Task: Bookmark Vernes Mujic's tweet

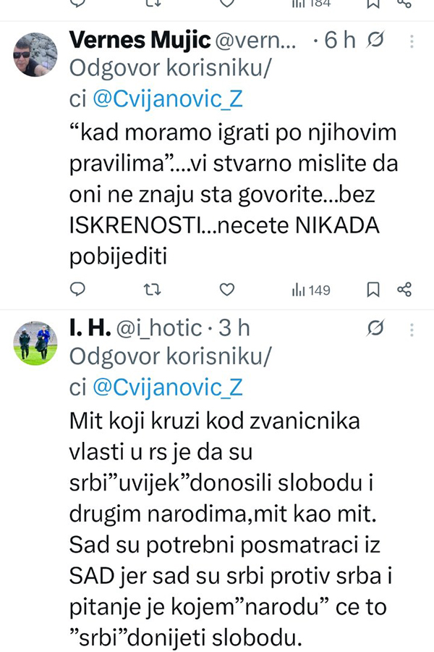Action: point(373,290)
